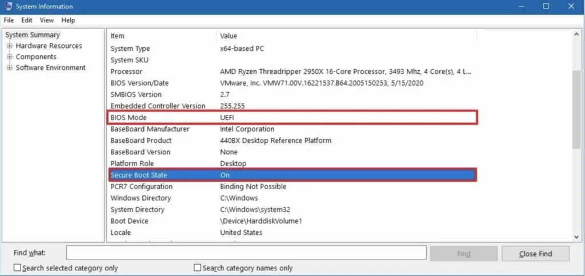Open the File menu

coord(9,20)
